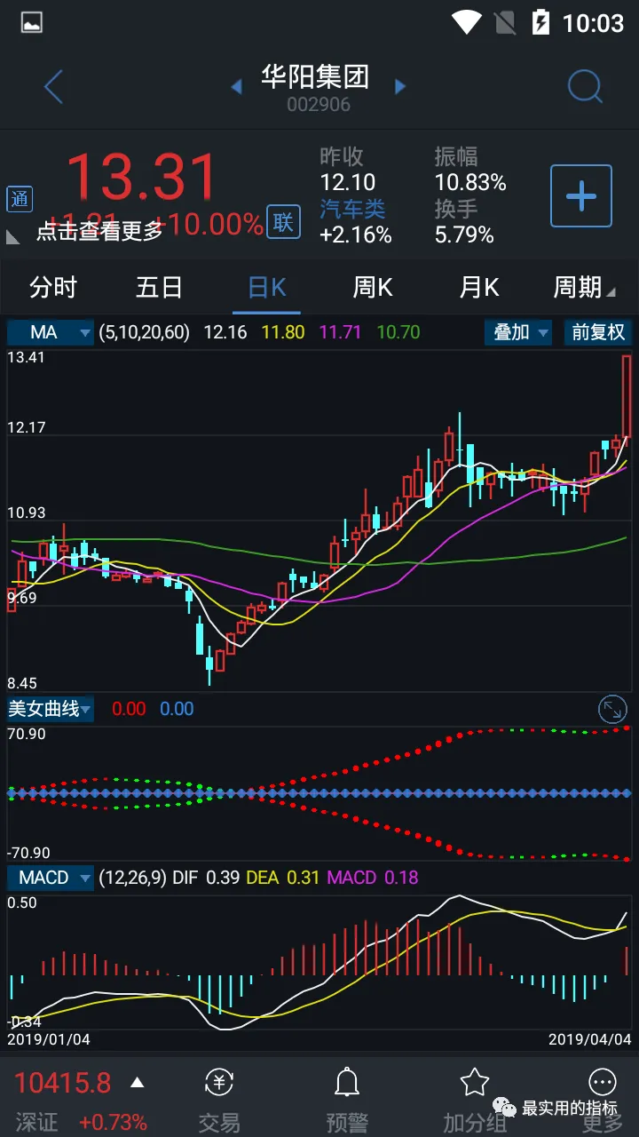
Task: Tap WiFi indicator in status bar
Action: point(466,22)
